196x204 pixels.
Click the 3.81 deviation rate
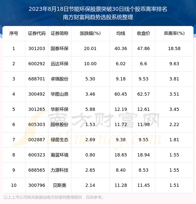(x=174, y=79)
